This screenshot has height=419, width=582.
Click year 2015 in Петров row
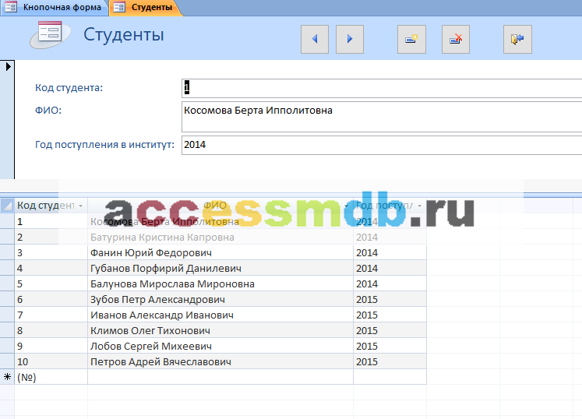(x=390, y=362)
